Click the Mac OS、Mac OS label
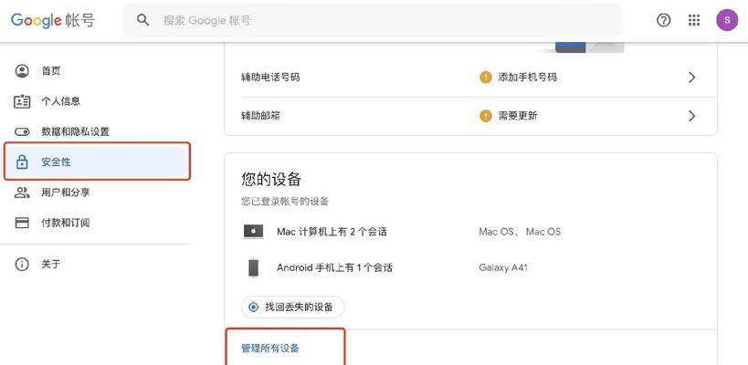 (x=520, y=232)
